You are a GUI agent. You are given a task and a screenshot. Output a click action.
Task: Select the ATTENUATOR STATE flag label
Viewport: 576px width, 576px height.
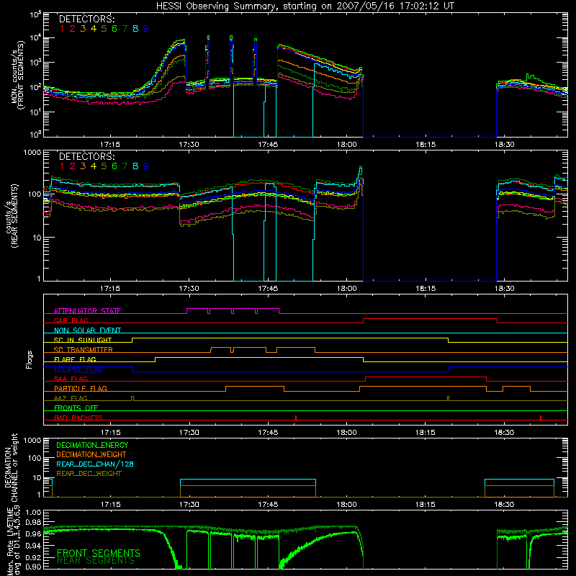tap(87, 311)
